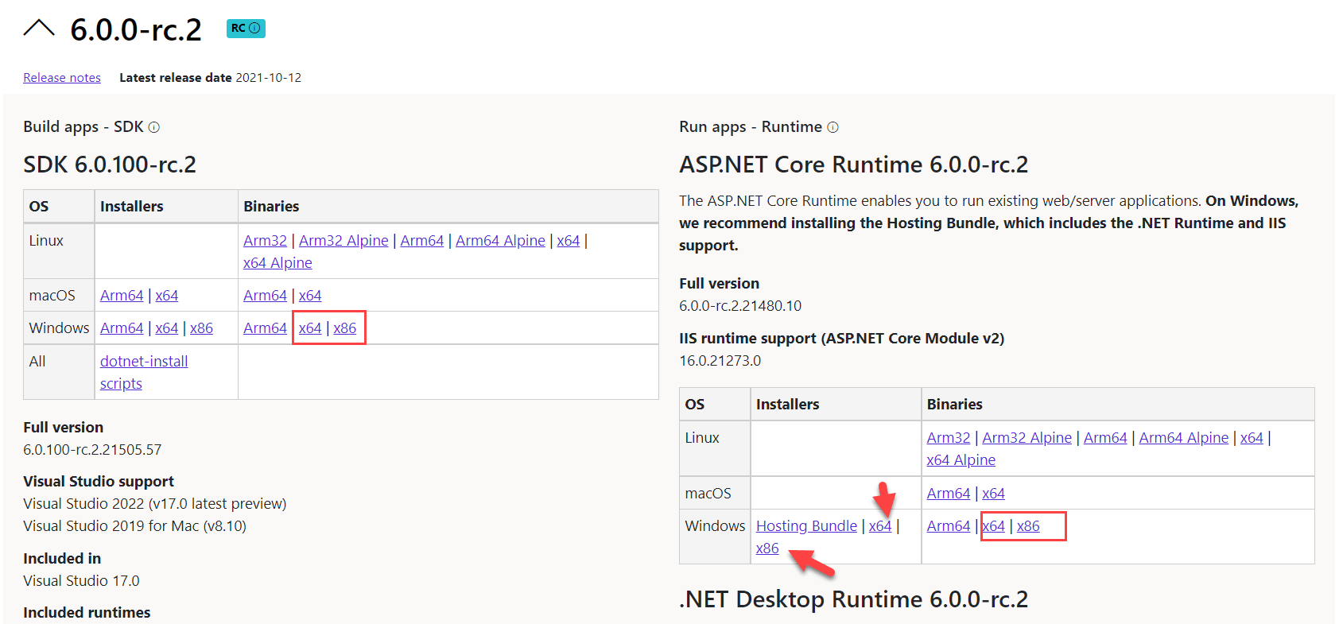Download SDK Windows Arm64 binary
This screenshot has width=1339, height=624.
(265, 328)
